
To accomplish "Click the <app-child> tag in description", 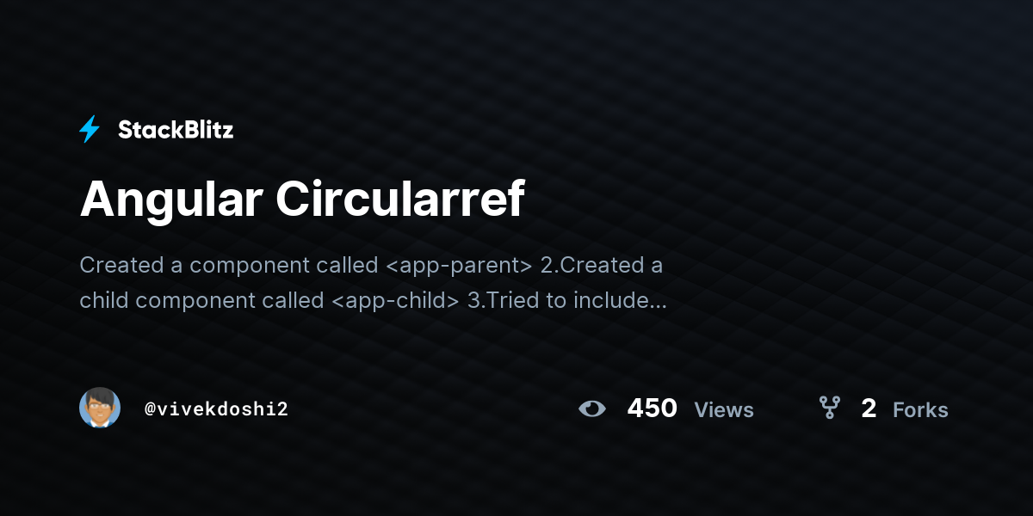I will pos(393,301).
